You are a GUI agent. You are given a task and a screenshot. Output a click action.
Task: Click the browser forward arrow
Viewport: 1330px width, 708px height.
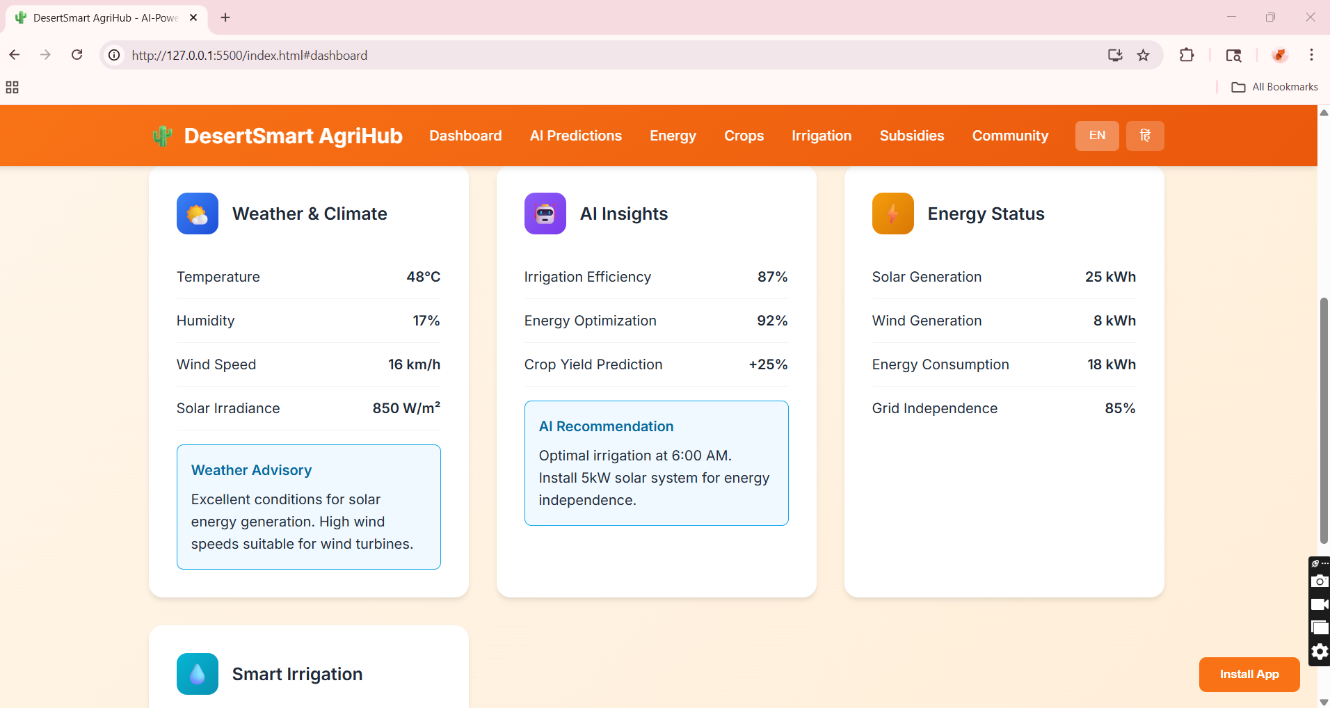coord(46,55)
